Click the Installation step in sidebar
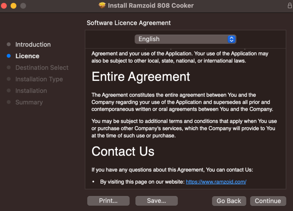293x211 pixels. pos(31,91)
